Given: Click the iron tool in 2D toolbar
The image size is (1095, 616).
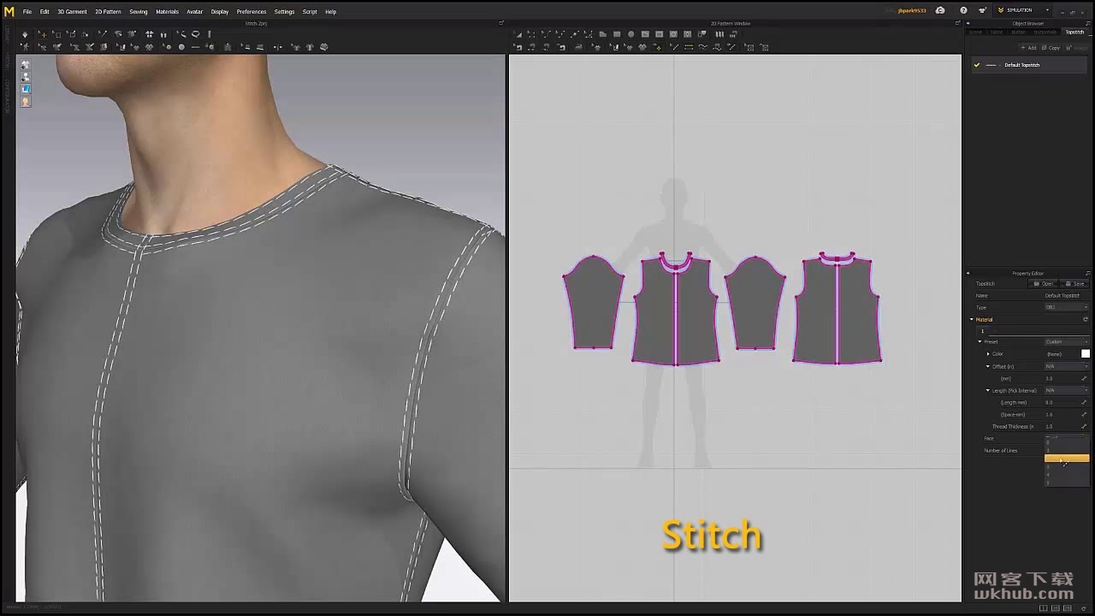Looking at the screenshot, I should click(x=578, y=47).
